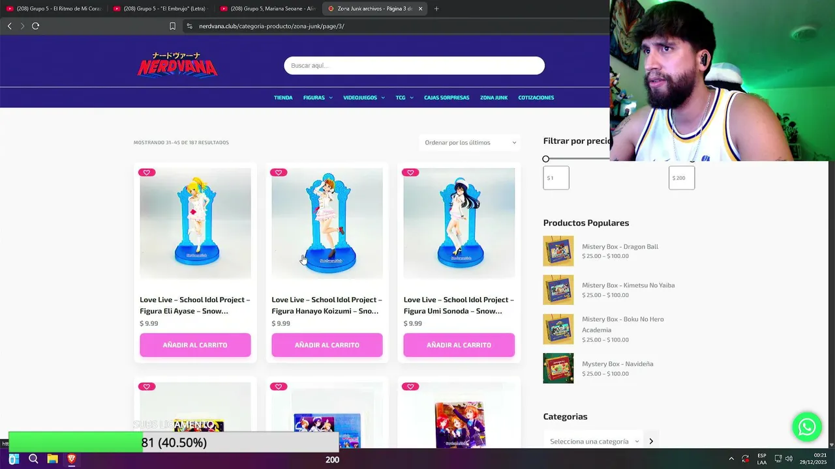Close the Zona Junk archivos tab

click(x=420, y=8)
